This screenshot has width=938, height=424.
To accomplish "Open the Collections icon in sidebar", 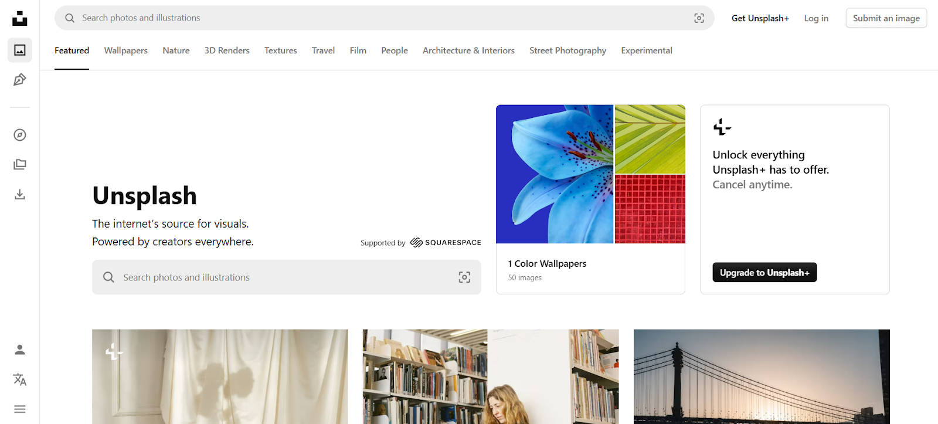I will click(x=20, y=165).
